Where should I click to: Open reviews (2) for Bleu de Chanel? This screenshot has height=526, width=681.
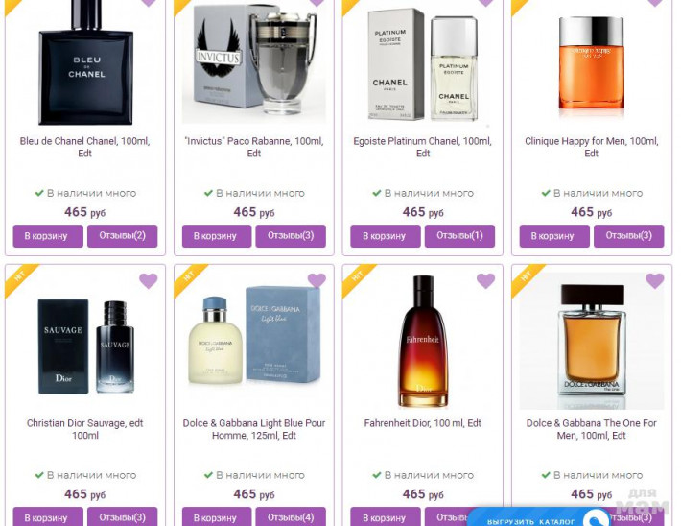(x=123, y=236)
